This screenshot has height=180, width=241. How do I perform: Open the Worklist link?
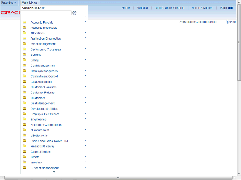click(143, 8)
